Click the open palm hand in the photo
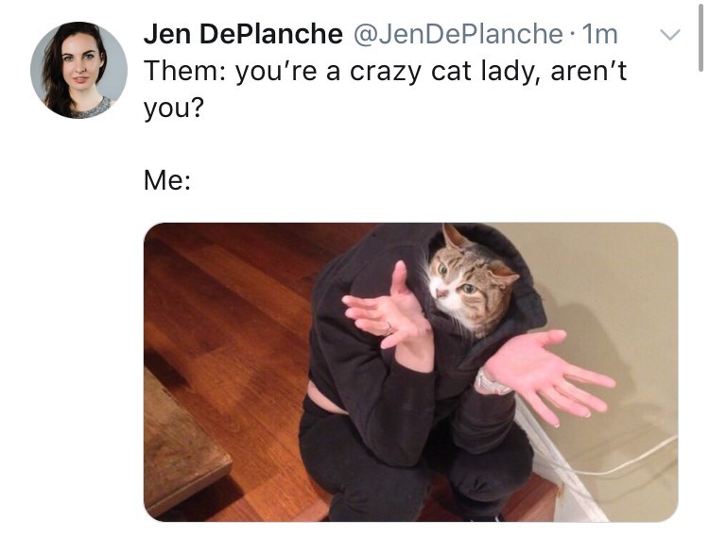The image size is (709, 536). (549, 377)
